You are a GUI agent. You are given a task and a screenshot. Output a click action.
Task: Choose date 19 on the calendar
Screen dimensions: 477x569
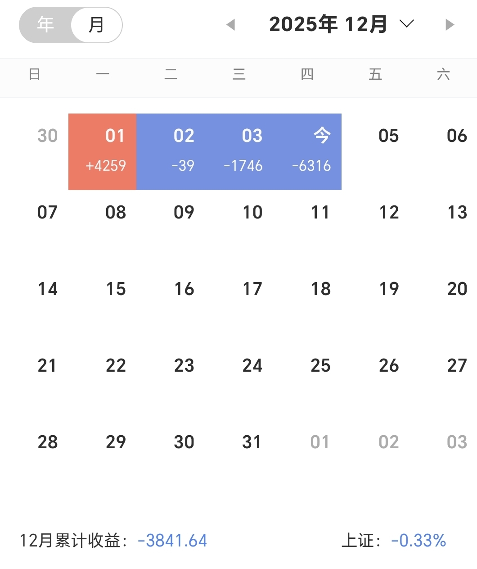point(389,289)
